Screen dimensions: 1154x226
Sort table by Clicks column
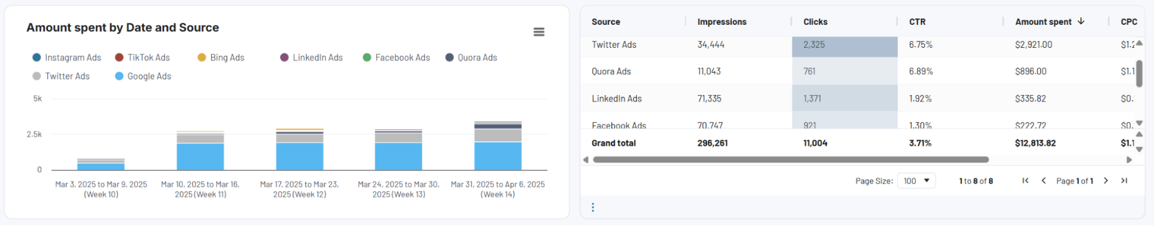pos(815,22)
